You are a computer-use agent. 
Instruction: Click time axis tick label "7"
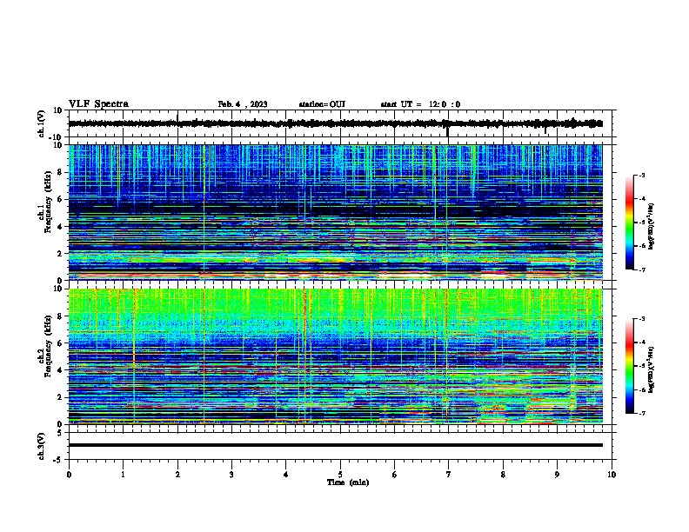coord(449,475)
